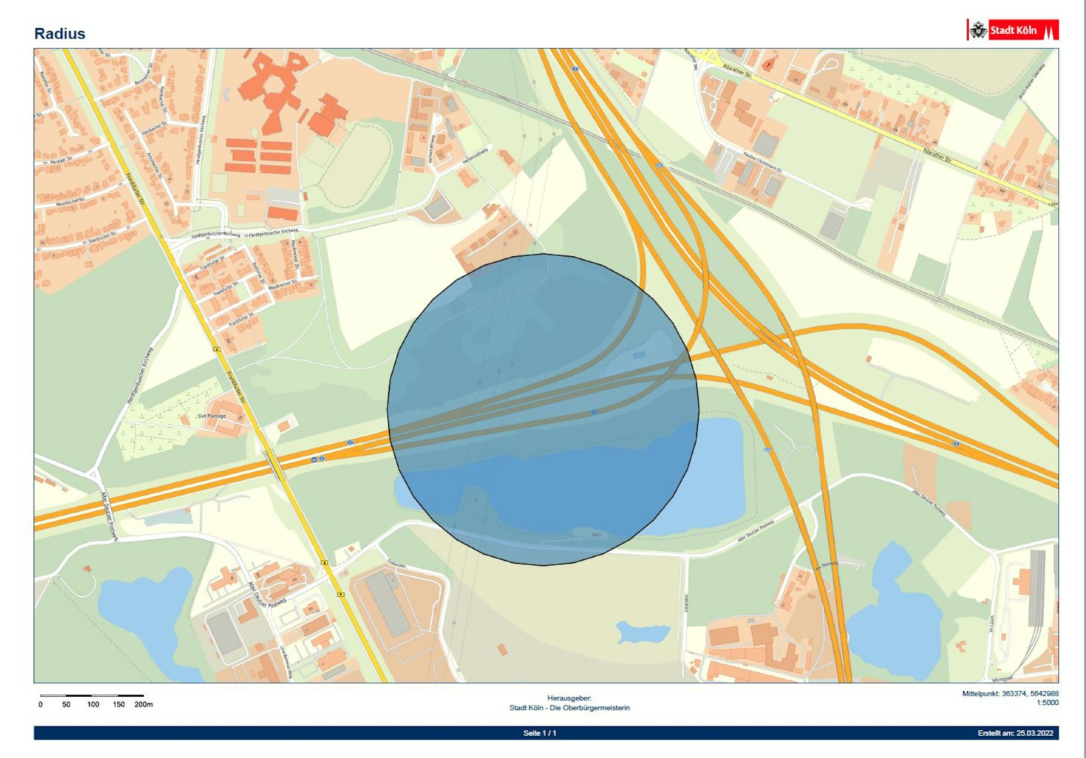Viewport: 1086px width, 758px height.
Task: Click the Pauline-Christmann-Str. street label
Action: [762, 162]
